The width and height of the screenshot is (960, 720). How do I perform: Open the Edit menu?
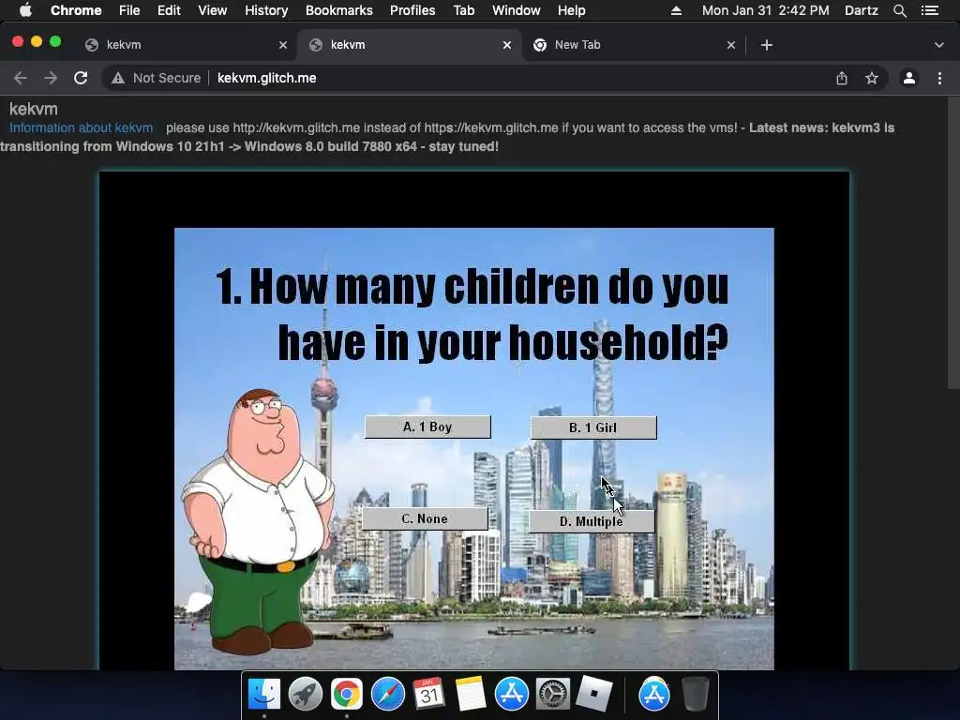[169, 10]
